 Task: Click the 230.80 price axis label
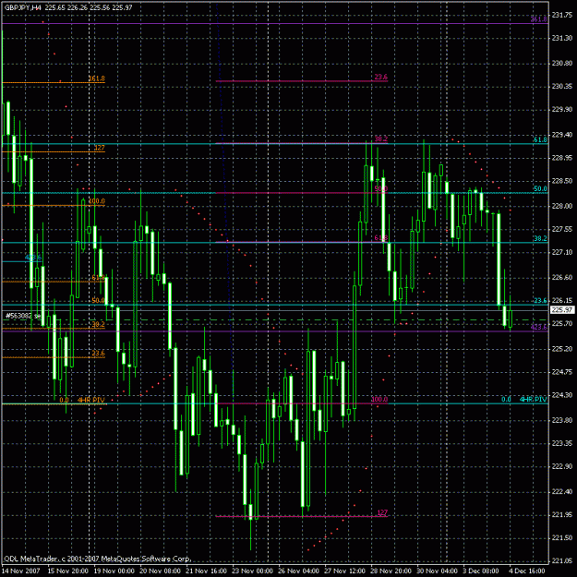pos(562,64)
